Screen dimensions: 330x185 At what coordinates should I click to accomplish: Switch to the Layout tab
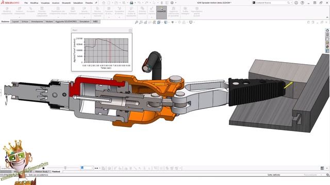(x=15, y=22)
